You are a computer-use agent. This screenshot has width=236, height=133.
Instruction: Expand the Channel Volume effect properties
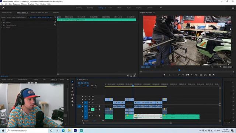(2, 25)
